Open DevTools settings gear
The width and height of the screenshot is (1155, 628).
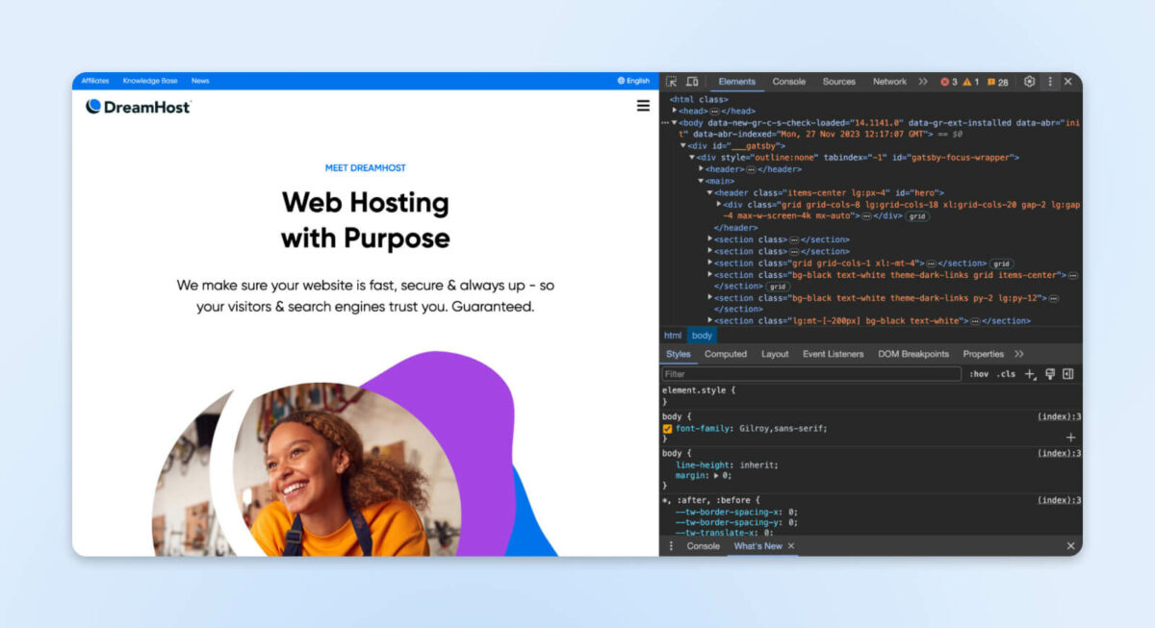coord(1028,82)
